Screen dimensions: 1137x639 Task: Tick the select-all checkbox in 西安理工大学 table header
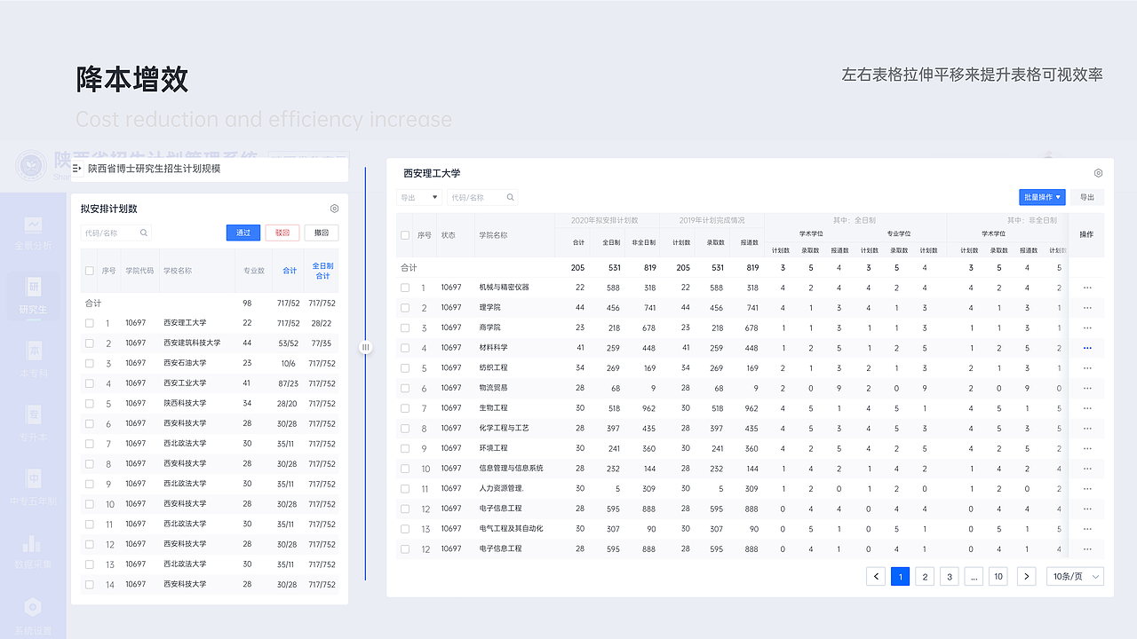tap(405, 235)
